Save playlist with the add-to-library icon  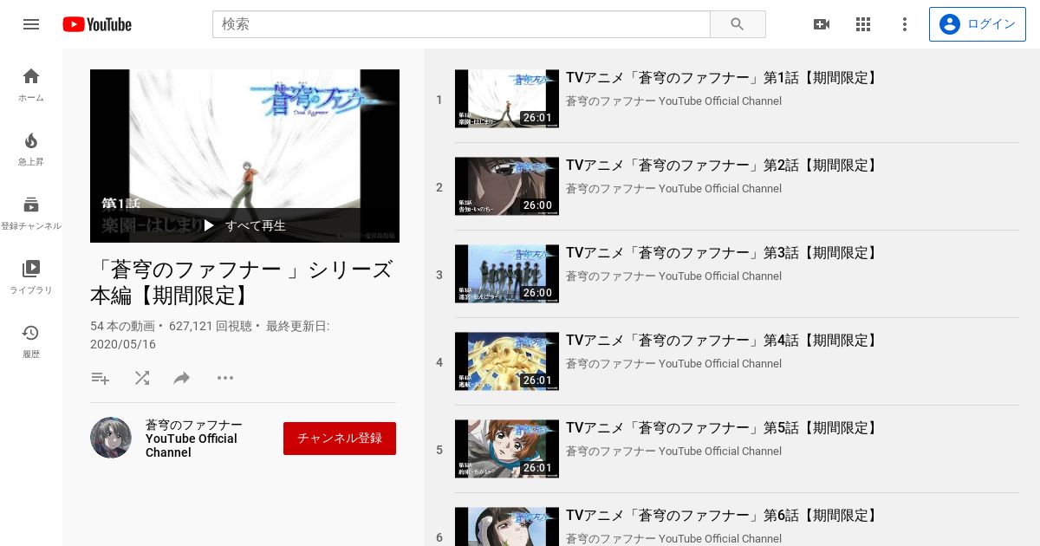point(101,378)
